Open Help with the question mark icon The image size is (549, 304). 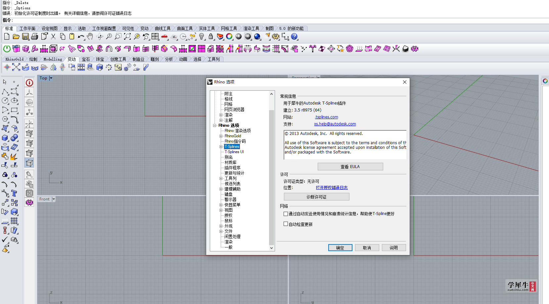pyautogui.click(x=294, y=37)
